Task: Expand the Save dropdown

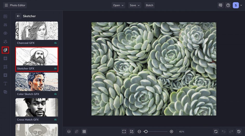Action: pyautogui.click(x=135, y=5)
